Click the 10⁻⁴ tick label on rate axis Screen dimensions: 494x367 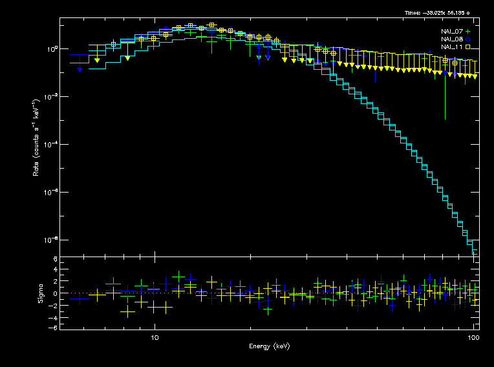point(52,145)
